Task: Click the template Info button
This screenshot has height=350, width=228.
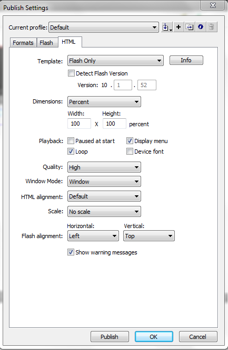Action: pyautogui.click(x=186, y=60)
